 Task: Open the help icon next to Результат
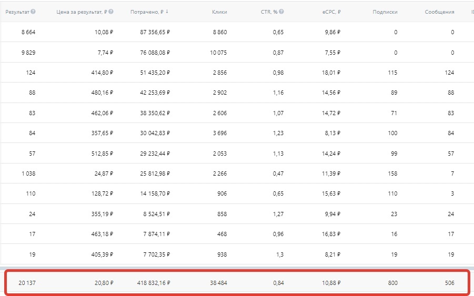[x=33, y=12]
